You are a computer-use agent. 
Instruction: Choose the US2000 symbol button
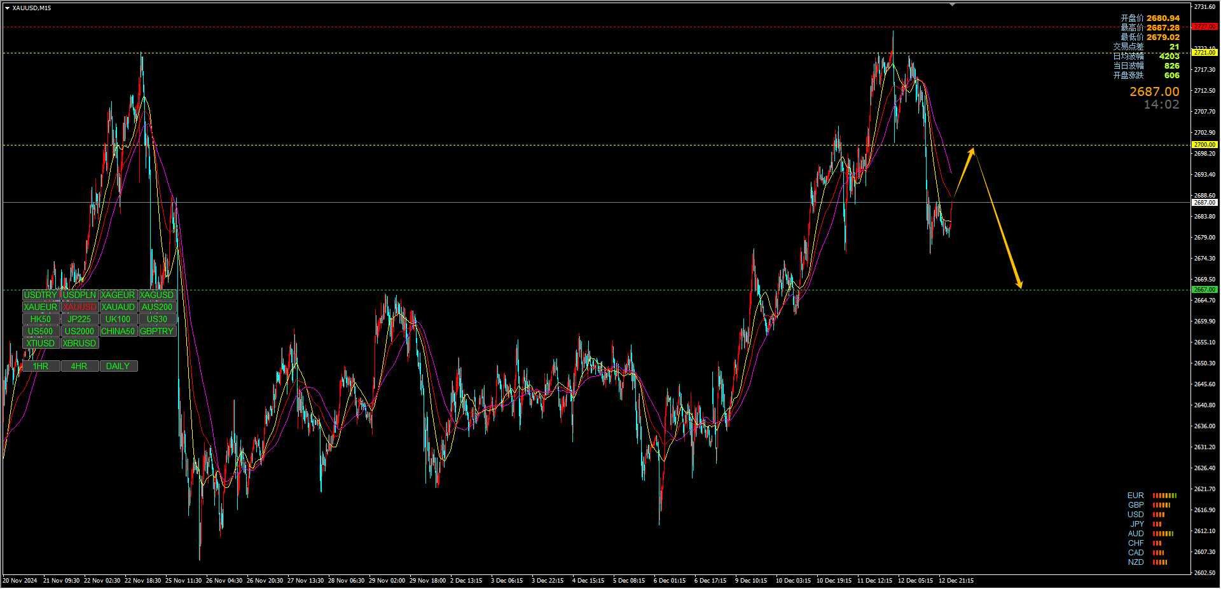tap(79, 331)
